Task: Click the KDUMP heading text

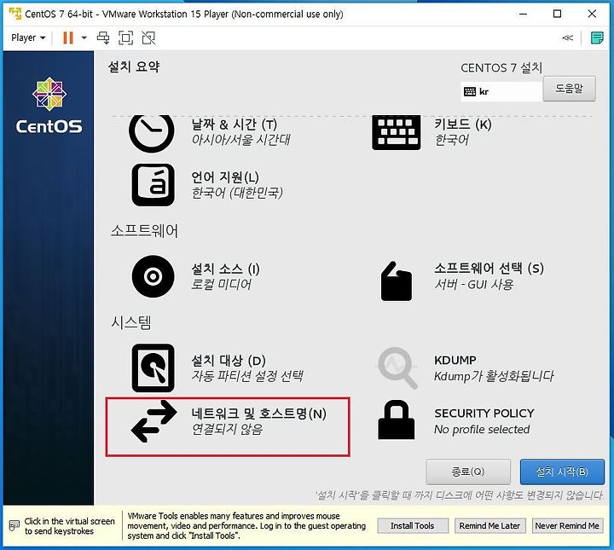Action: pyautogui.click(x=455, y=360)
